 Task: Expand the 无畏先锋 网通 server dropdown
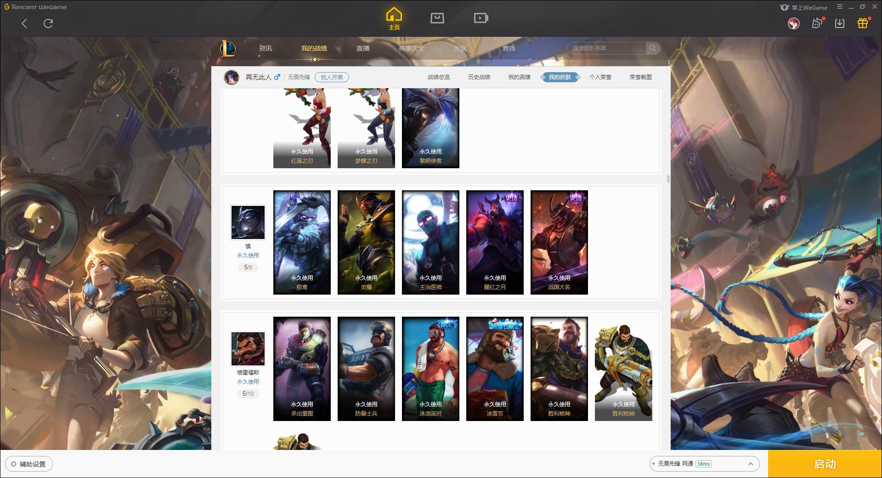pyautogui.click(x=704, y=464)
